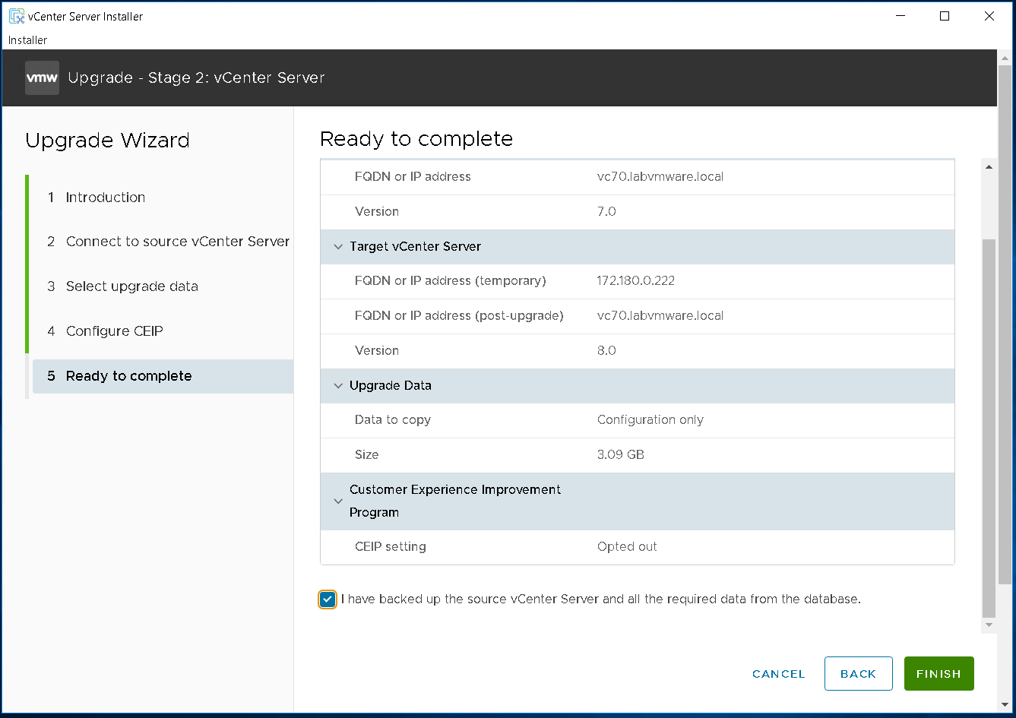The image size is (1016, 718).
Task: Uncheck the backup confirmation checkbox
Action: coord(328,599)
